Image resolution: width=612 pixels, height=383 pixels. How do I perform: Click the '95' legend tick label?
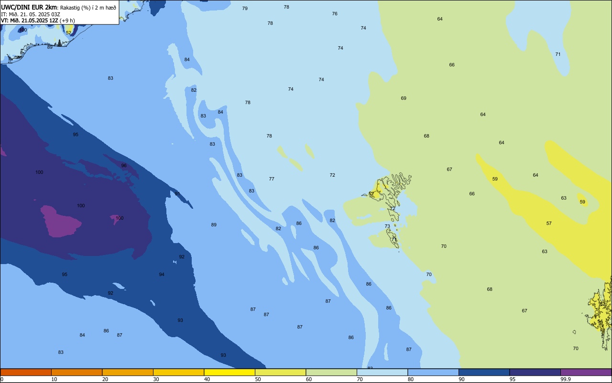pos(513,379)
